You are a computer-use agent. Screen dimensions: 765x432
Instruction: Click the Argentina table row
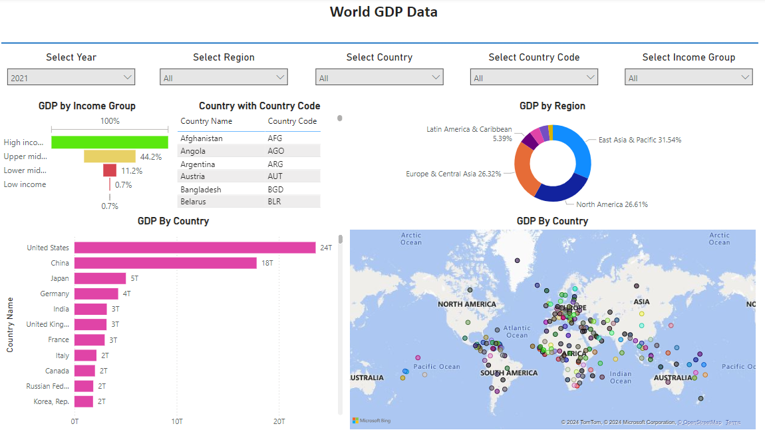(x=249, y=164)
